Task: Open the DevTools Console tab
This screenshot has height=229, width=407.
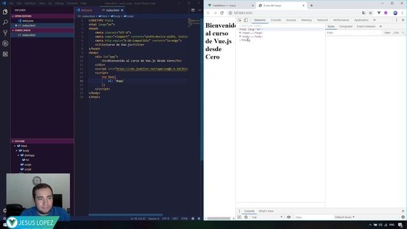Action: click(x=275, y=20)
